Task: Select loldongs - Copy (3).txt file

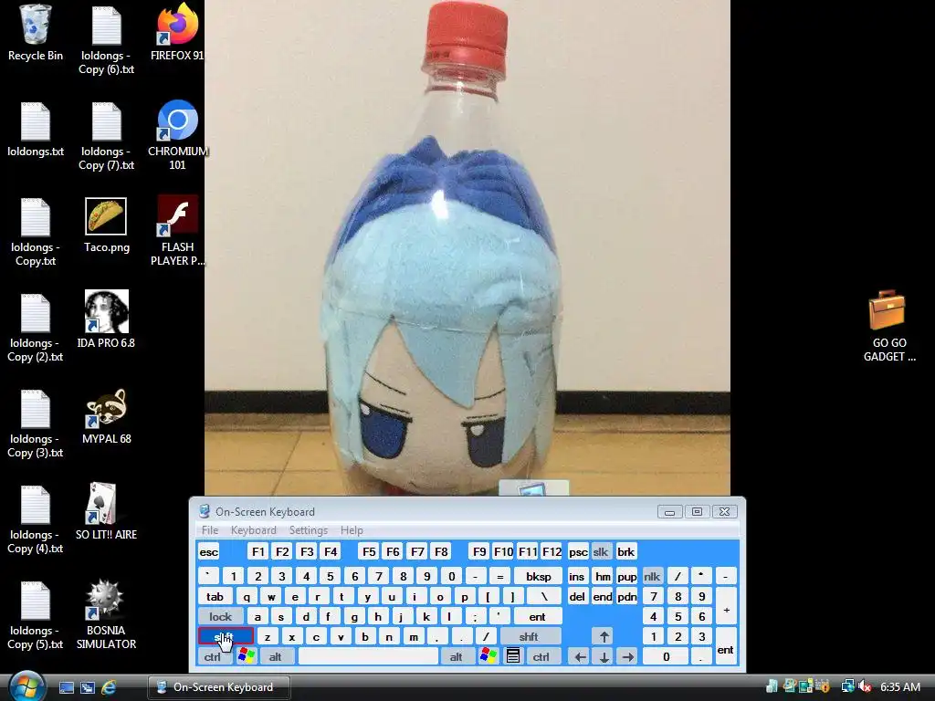Action: 36,424
